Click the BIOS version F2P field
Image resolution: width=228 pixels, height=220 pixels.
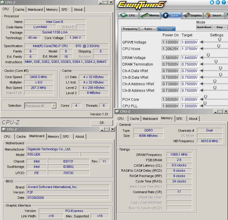tap(68, 192)
